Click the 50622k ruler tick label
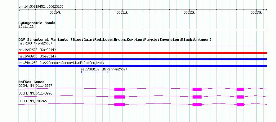 click(x=189, y=12)
